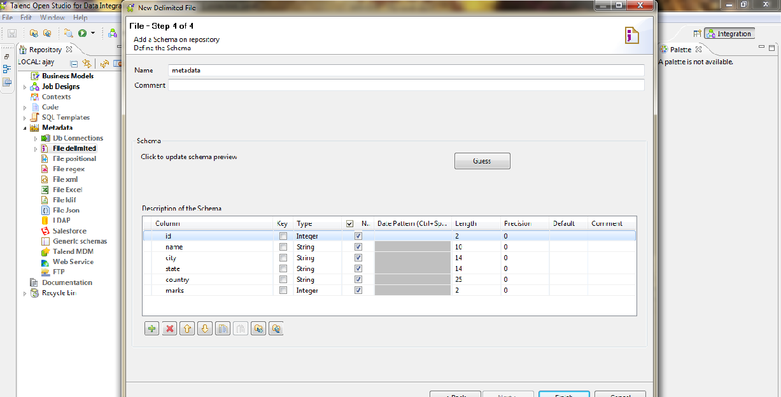Viewport: 781px width, 397px height.
Task: Delete selected column using the red X icon
Action: pyautogui.click(x=169, y=328)
